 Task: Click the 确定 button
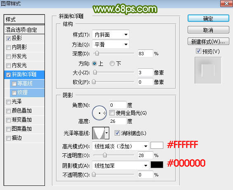[x=208, y=19]
